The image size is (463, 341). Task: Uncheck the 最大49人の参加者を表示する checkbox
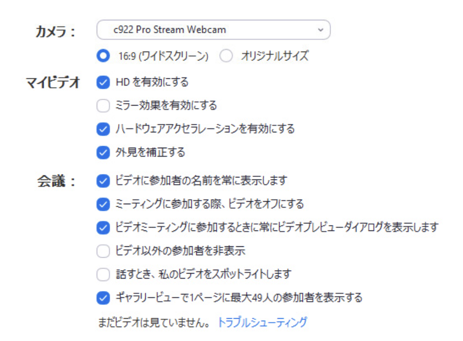(x=103, y=298)
